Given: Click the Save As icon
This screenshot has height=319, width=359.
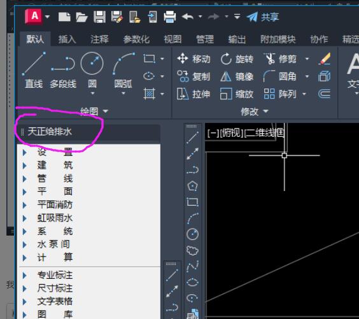Looking at the screenshot, I should tap(117, 17).
